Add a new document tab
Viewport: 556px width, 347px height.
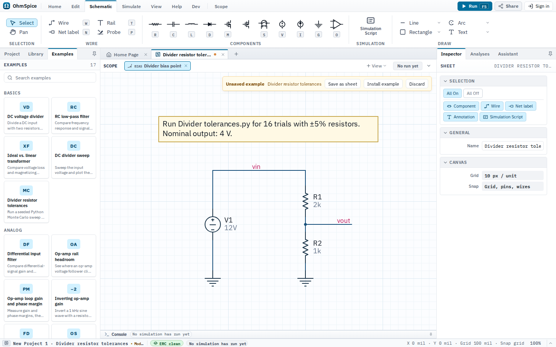(x=236, y=54)
